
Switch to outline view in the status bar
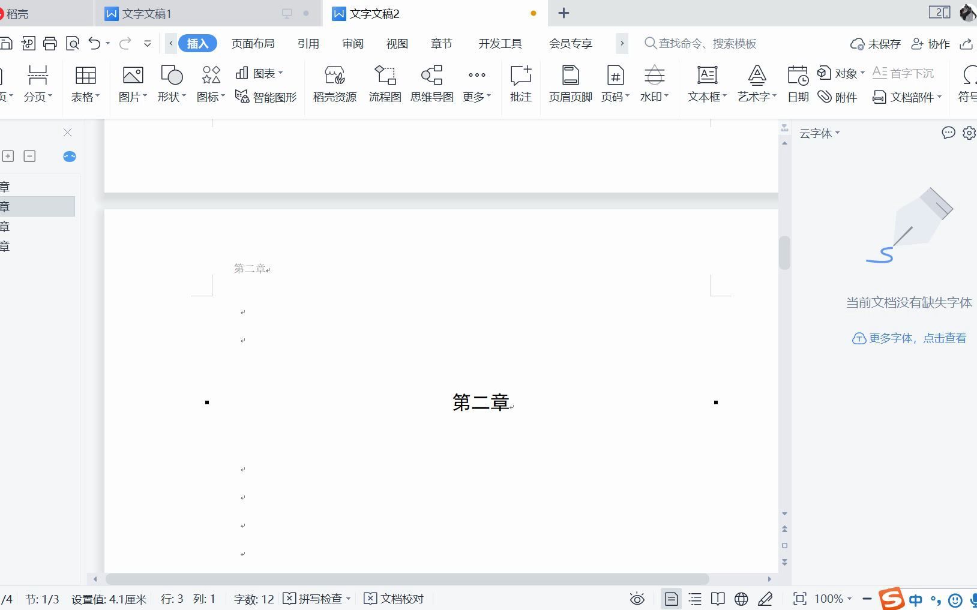click(695, 598)
